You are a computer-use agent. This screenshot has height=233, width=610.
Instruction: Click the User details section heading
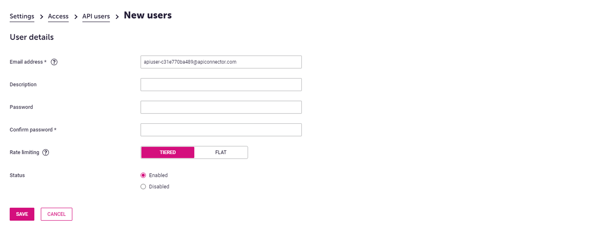point(31,37)
